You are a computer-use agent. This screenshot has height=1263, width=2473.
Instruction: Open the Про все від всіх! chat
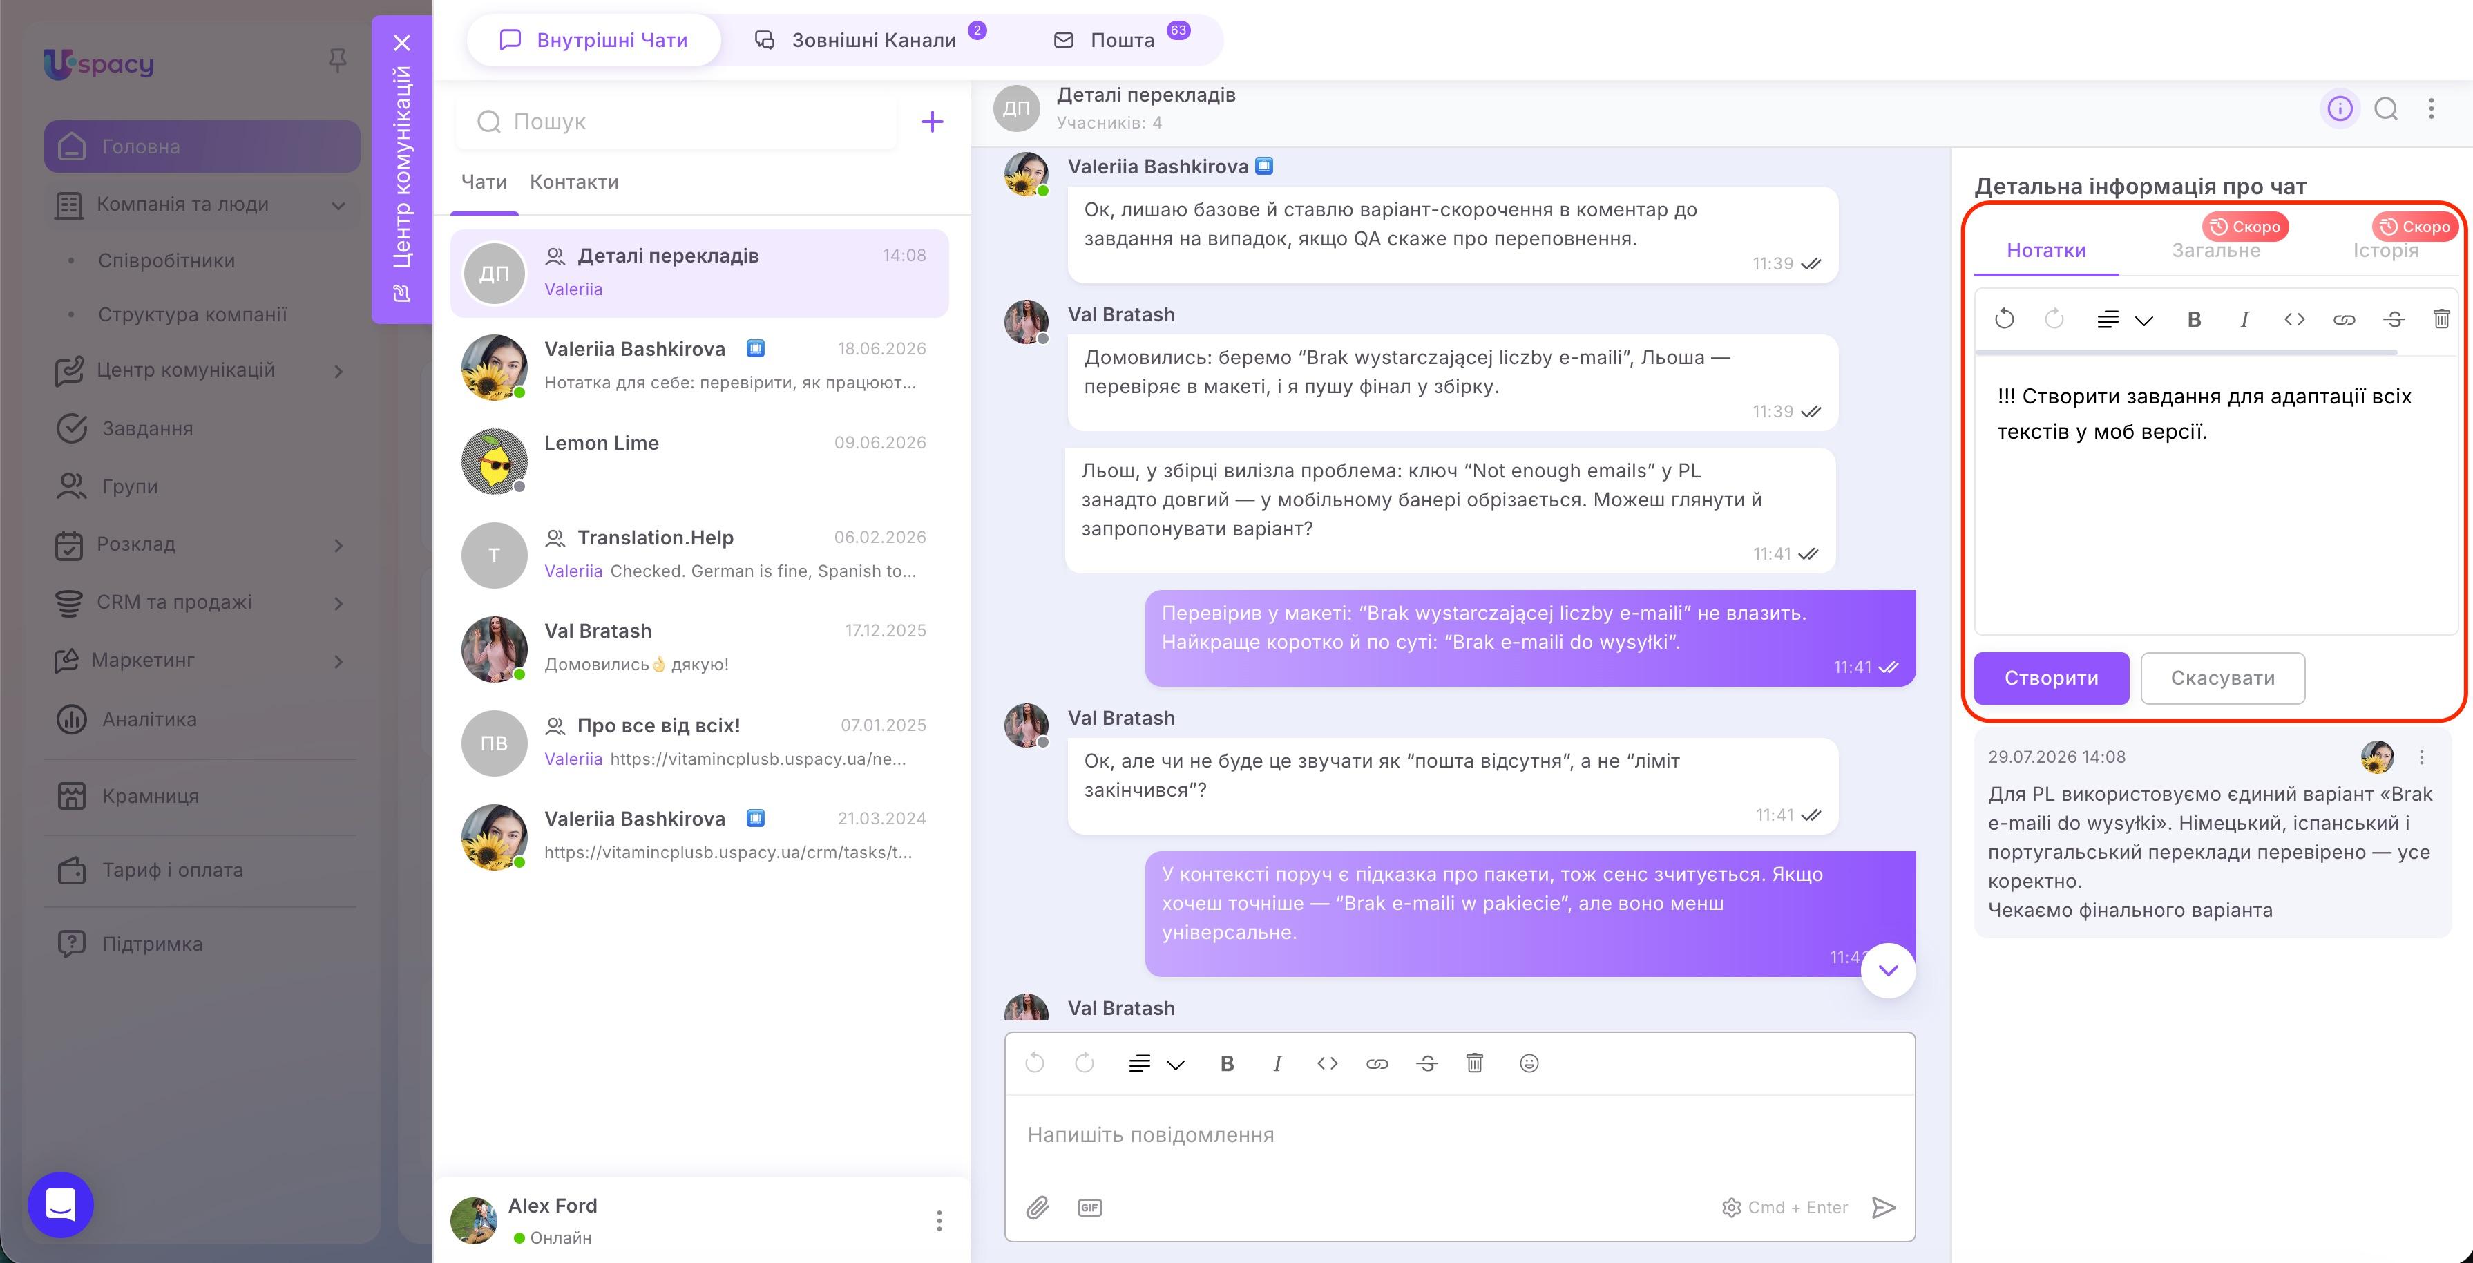coord(700,743)
